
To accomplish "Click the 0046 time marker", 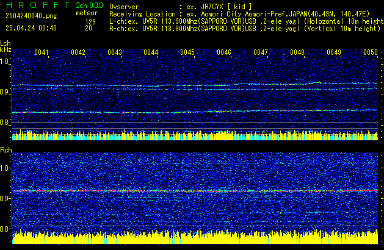I will click(224, 52).
